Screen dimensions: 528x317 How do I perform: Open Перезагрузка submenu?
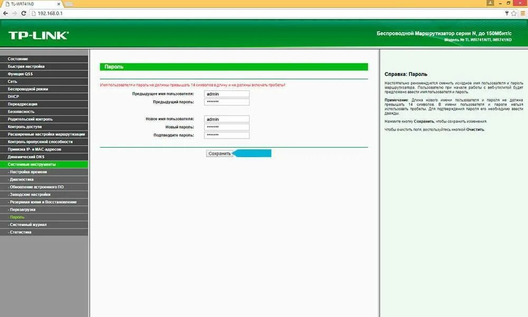pos(44,209)
